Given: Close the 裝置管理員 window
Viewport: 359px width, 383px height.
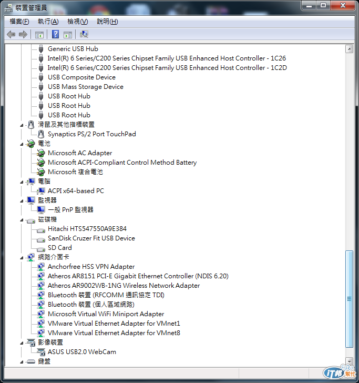Looking at the screenshot, I should [x=343, y=5].
